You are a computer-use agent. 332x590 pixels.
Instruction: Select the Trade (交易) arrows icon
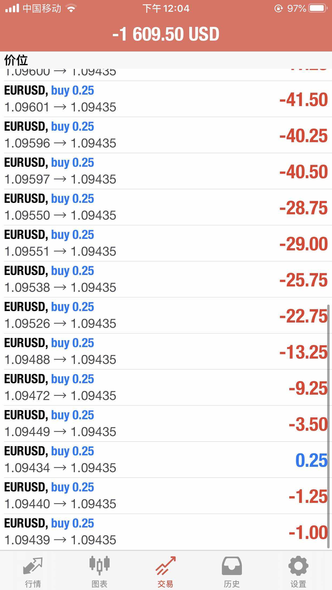pos(165,566)
